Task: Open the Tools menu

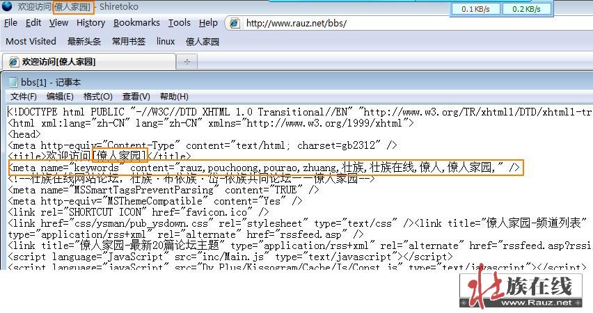Action: [179, 23]
